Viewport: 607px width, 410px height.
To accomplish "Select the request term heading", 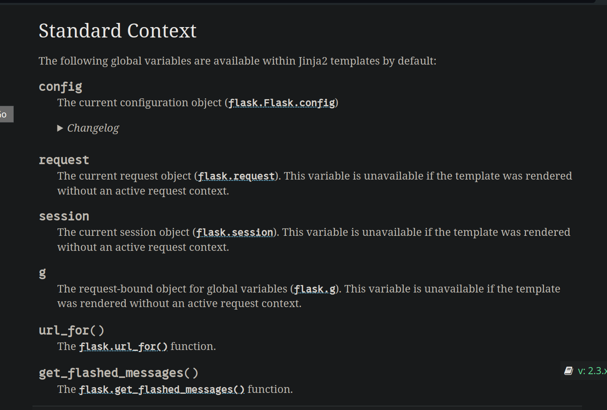I will coord(64,159).
